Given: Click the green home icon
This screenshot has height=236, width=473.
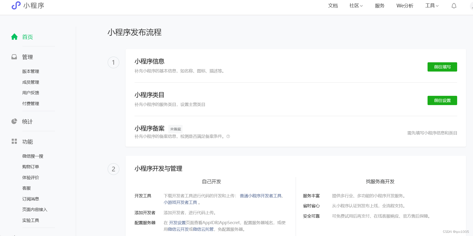Looking at the screenshot, I should click(x=14, y=37).
